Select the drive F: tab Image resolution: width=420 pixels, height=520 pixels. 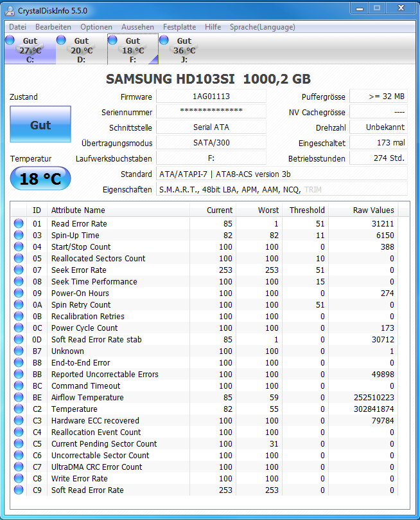coord(133,49)
